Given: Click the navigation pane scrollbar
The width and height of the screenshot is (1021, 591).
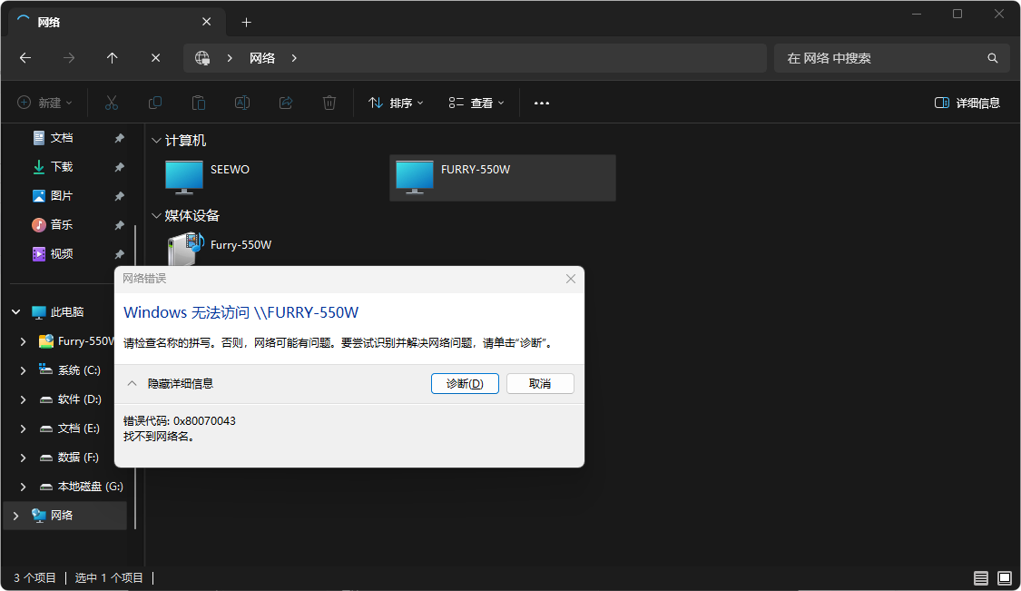Looking at the screenshot, I should click(x=135, y=377).
